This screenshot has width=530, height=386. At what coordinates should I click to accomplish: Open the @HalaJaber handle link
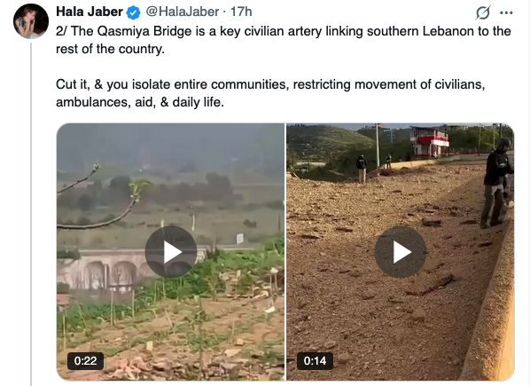pos(183,12)
